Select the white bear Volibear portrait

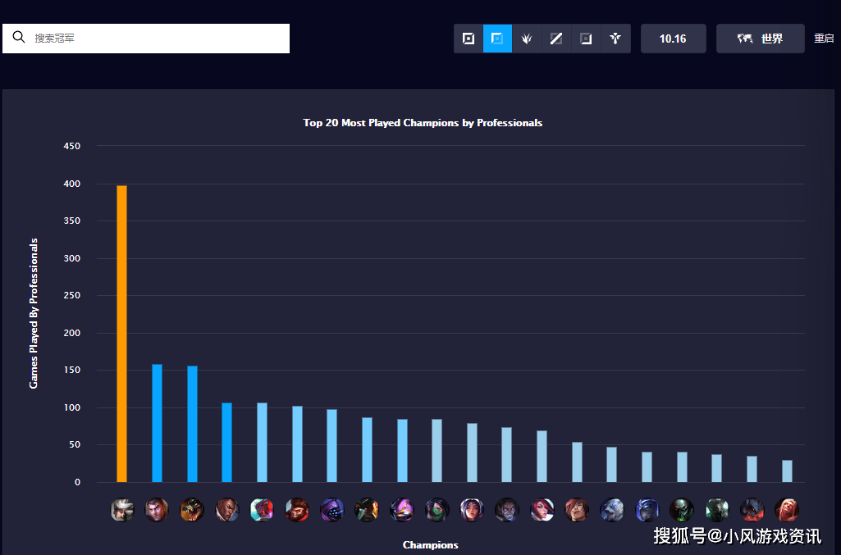pos(611,510)
